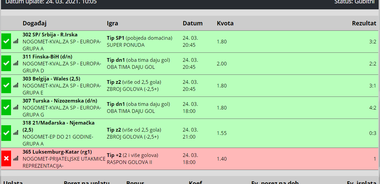Open statistics bars icon for Luksemburg-Katar
The height and width of the screenshot is (184, 380).
pos(16,158)
